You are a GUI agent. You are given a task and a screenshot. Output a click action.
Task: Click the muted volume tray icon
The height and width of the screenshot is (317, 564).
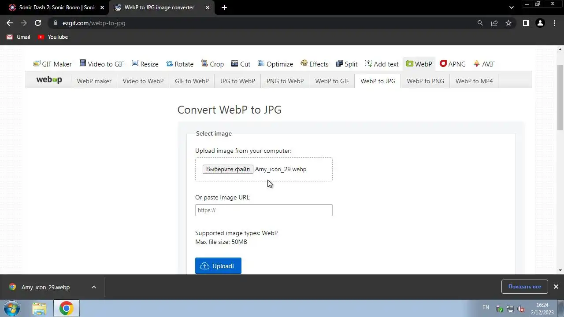click(521, 309)
